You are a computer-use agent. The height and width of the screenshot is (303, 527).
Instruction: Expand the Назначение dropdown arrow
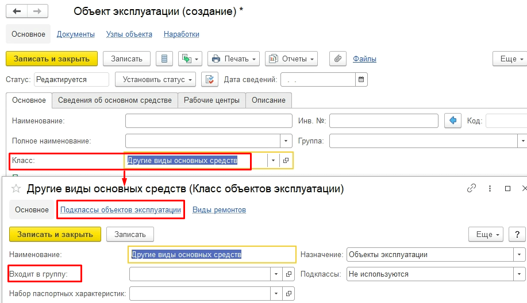tap(520, 255)
